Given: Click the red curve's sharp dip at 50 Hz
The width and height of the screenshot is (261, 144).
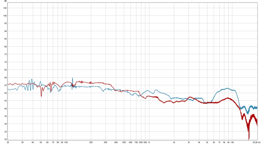Looking at the screenshot, I should pyautogui.click(x=41, y=96).
